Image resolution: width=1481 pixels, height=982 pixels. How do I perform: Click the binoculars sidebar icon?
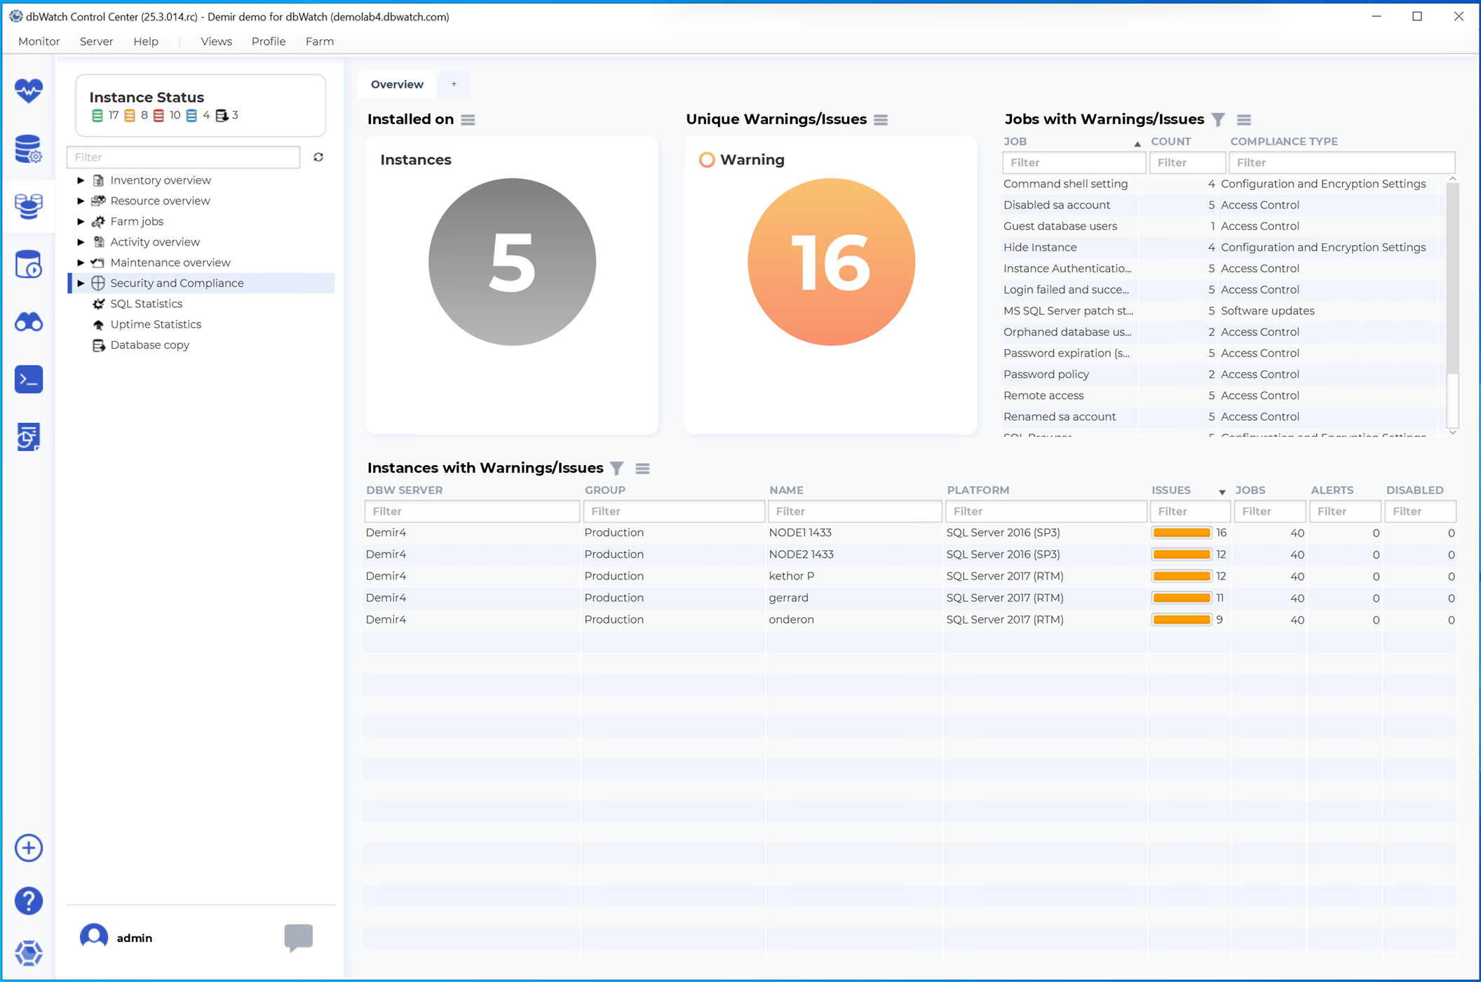29,322
